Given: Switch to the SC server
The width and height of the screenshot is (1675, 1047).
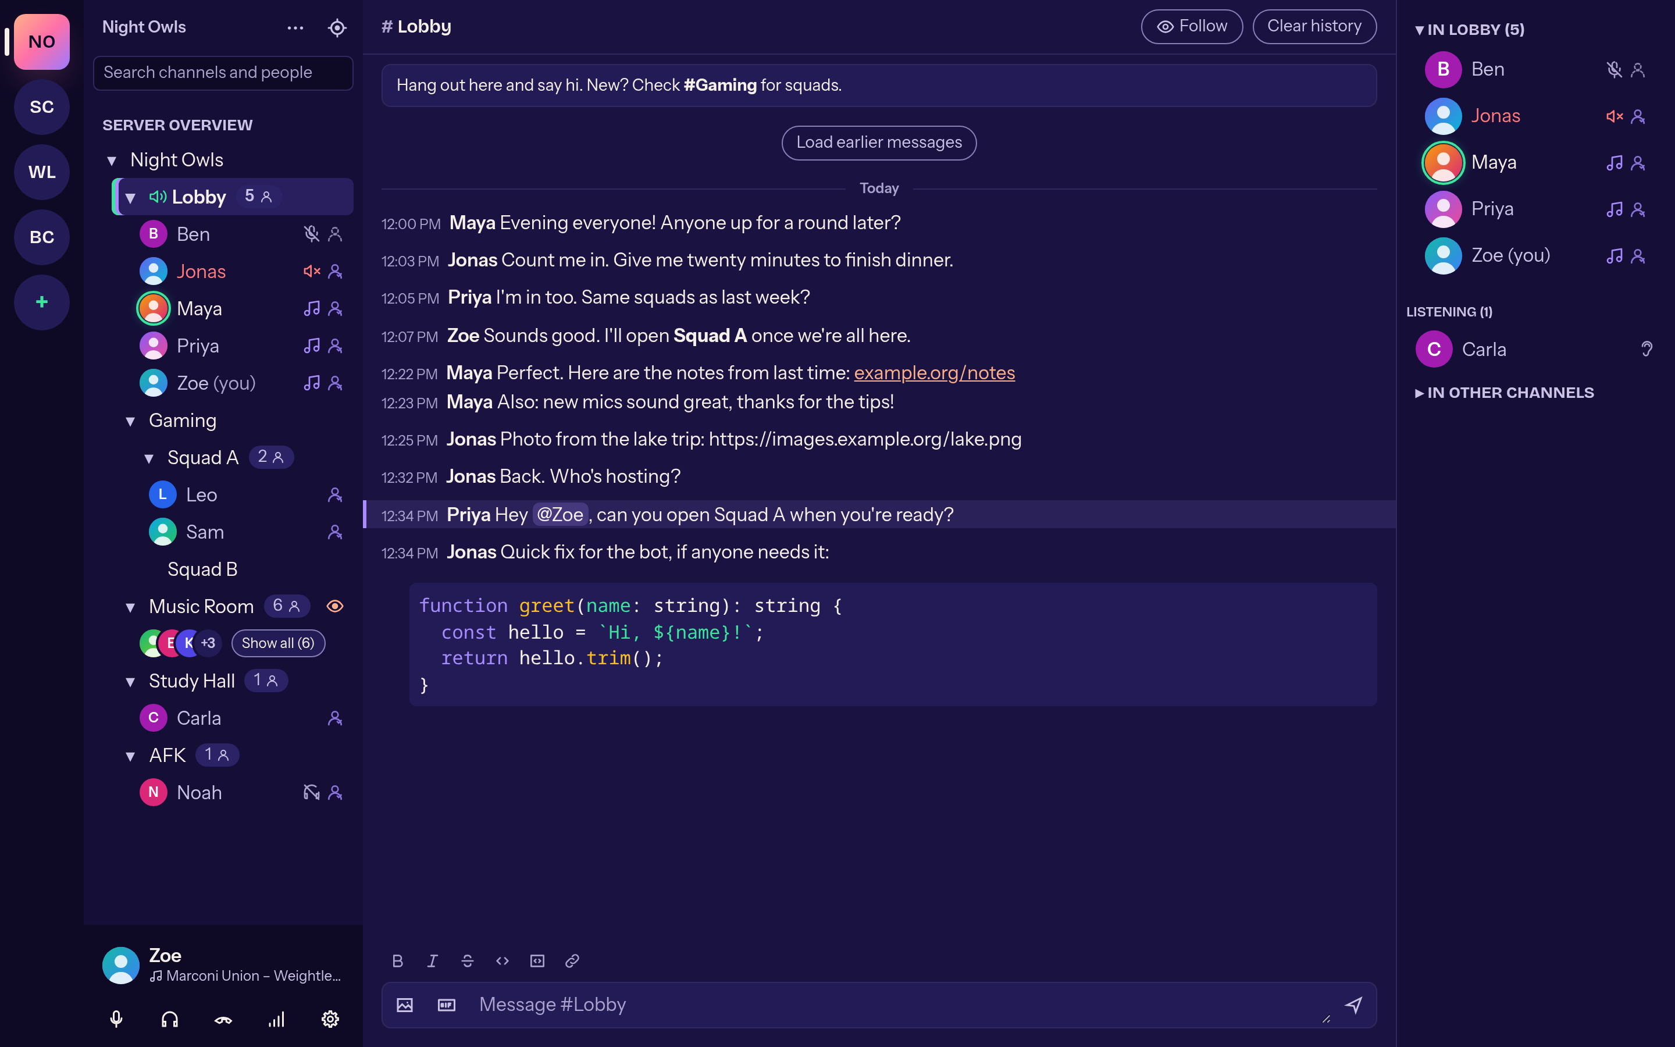Looking at the screenshot, I should tap(41, 106).
